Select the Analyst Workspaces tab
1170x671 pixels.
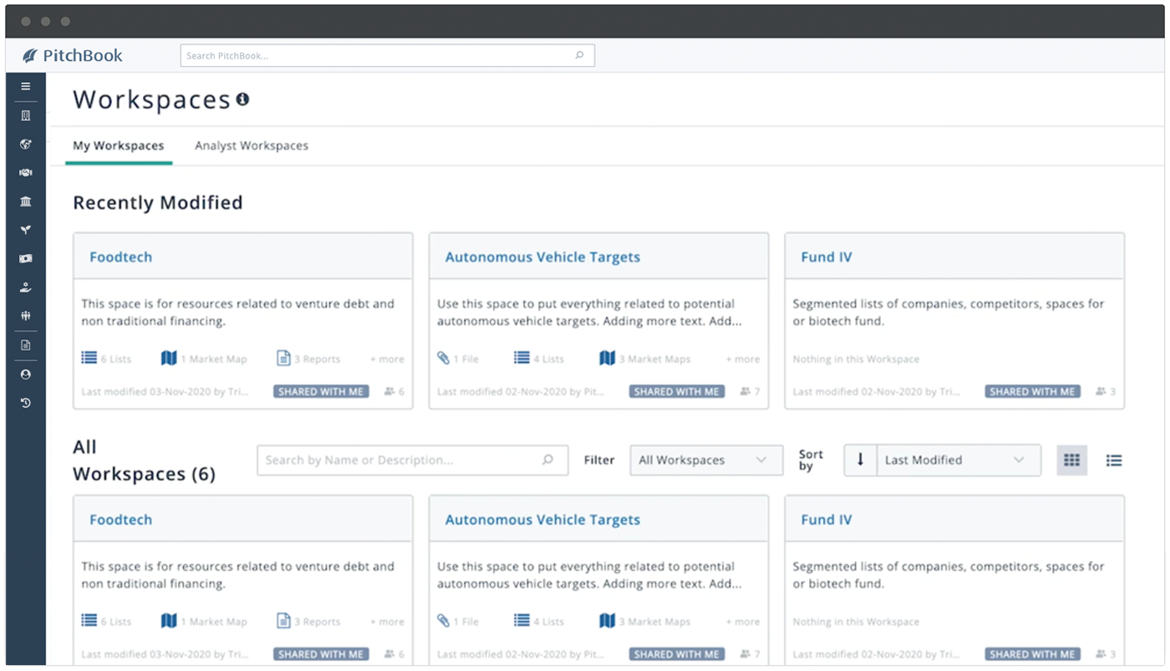coord(252,145)
